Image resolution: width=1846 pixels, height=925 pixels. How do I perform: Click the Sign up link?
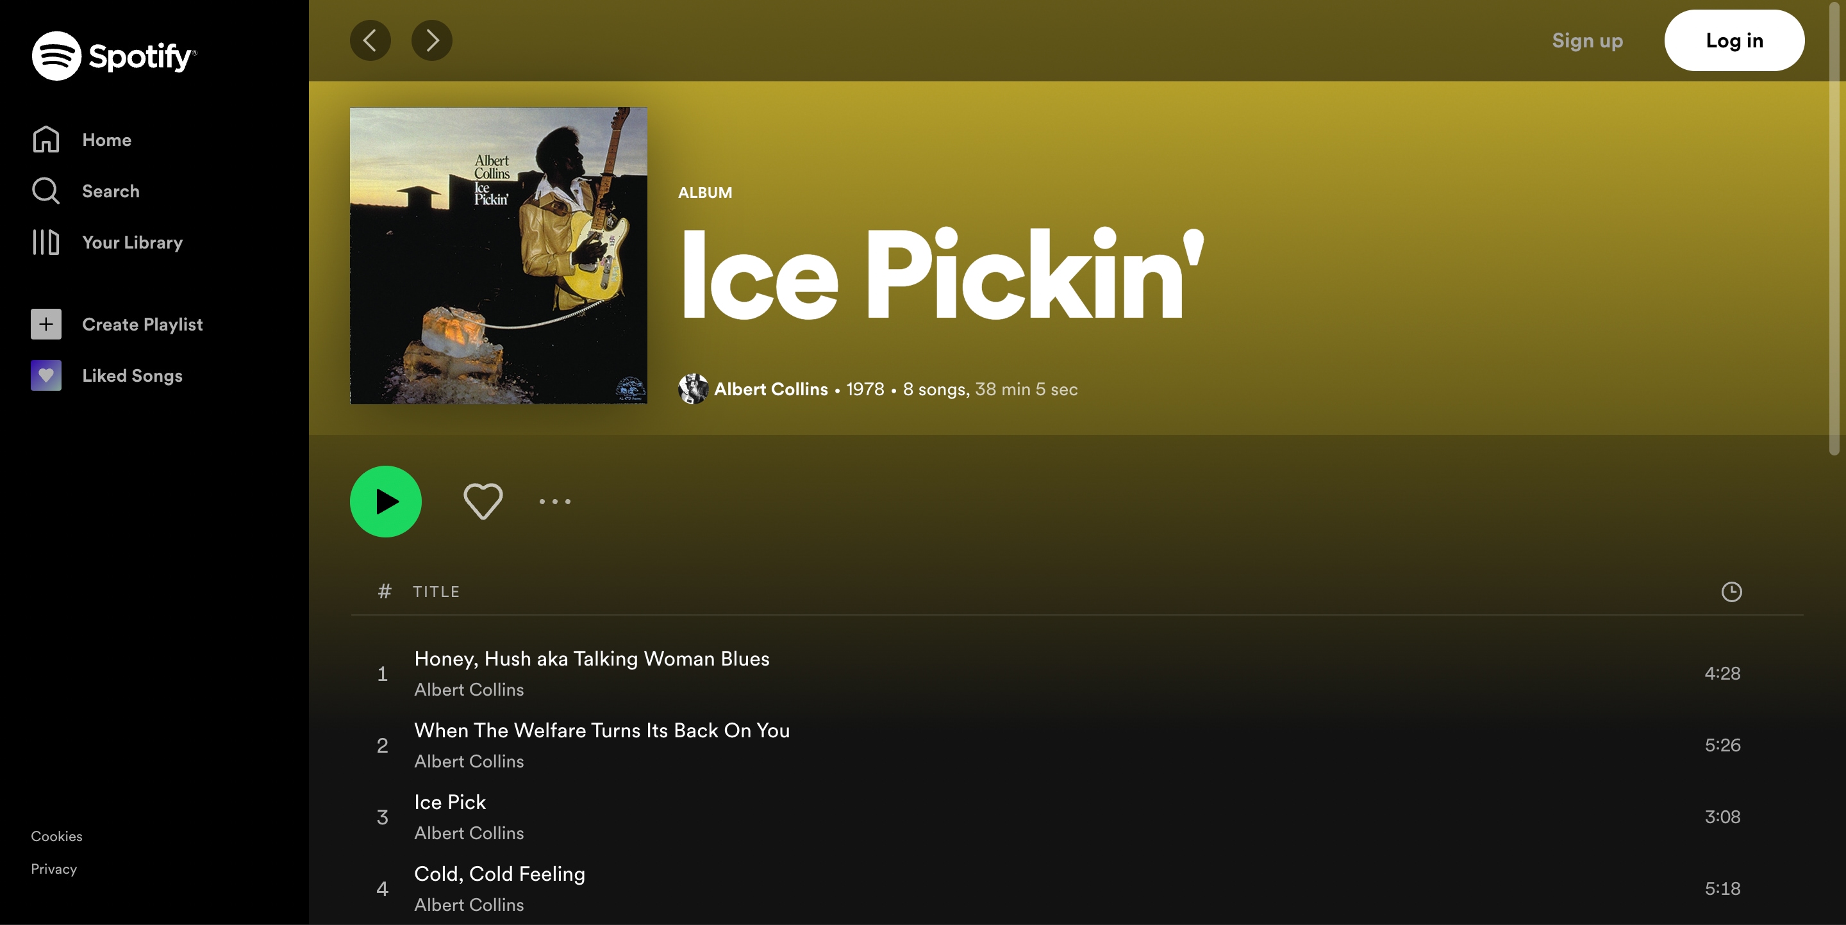pos(1587,41)
